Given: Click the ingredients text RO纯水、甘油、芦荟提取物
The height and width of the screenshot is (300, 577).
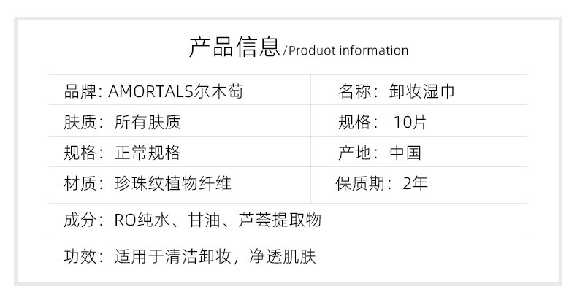Looking at the screenshot, I should pos(218,220).
